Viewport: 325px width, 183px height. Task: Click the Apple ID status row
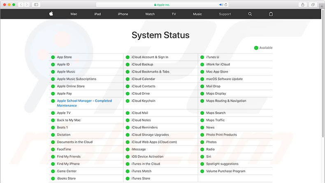(x=86, y=64)
